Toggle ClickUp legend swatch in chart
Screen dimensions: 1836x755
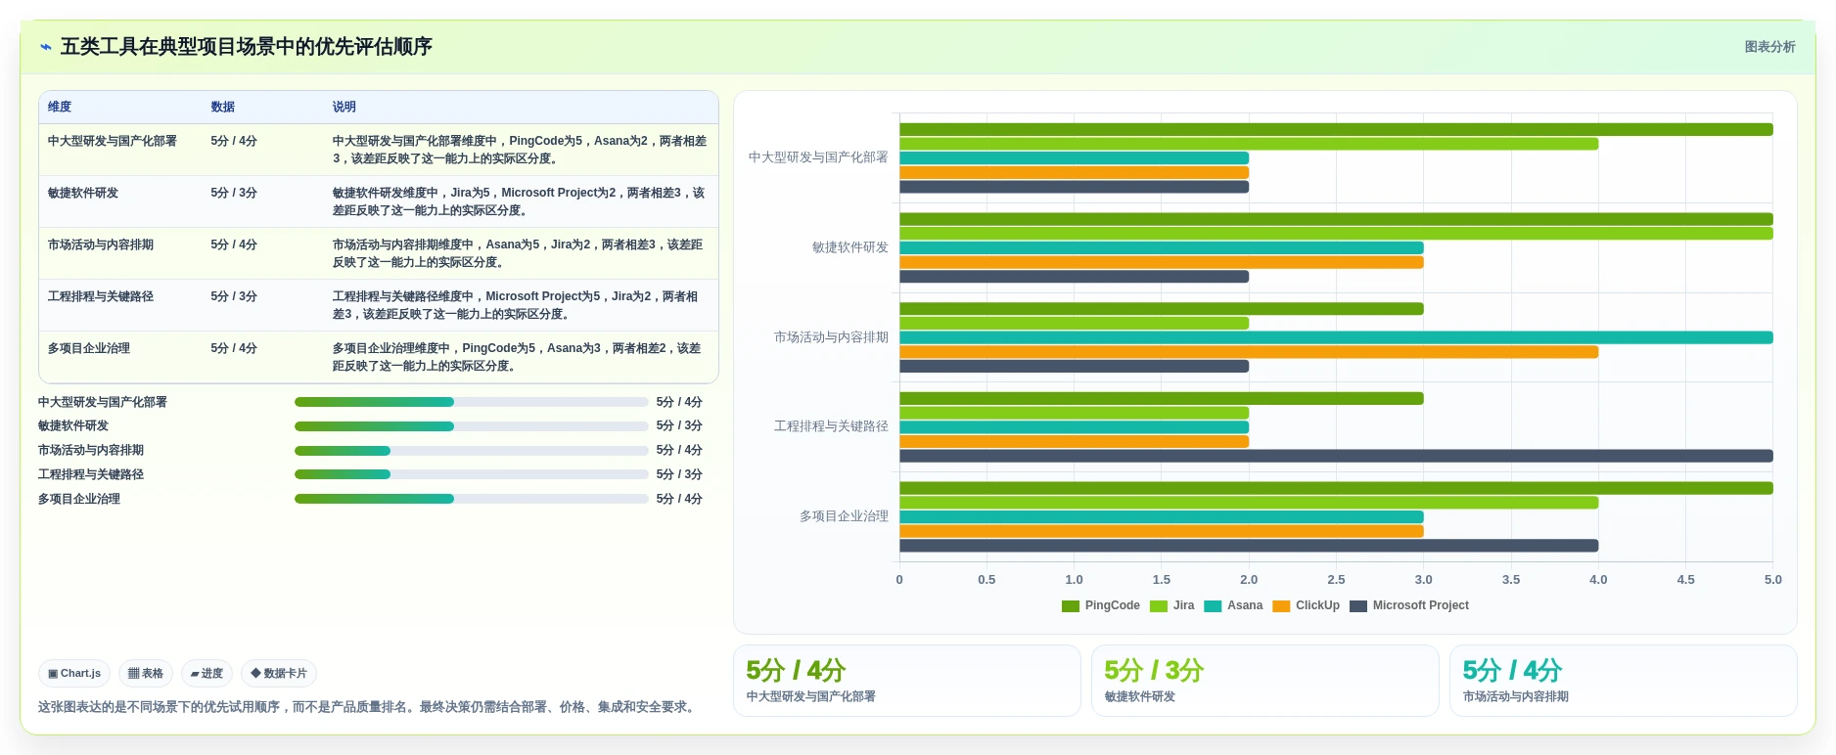[x=1281, y=606]
